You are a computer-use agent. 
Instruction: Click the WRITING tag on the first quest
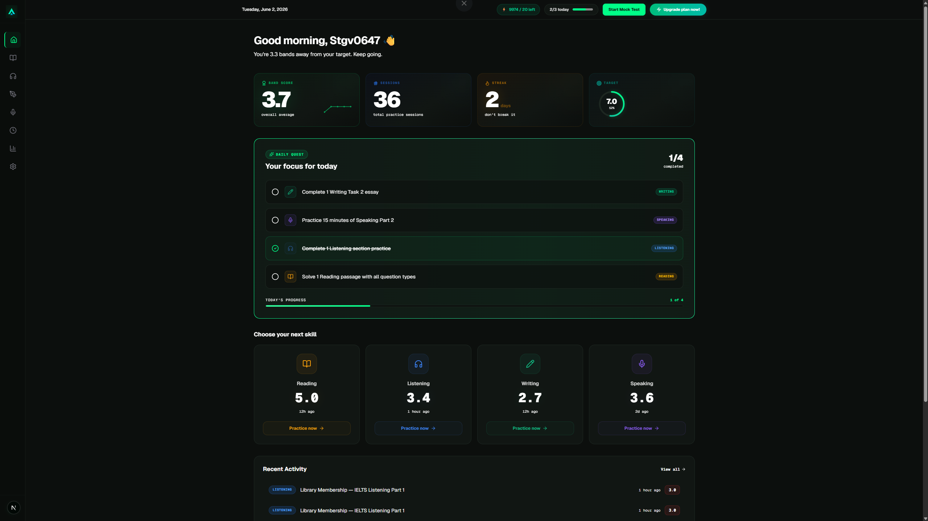[666, 192]
